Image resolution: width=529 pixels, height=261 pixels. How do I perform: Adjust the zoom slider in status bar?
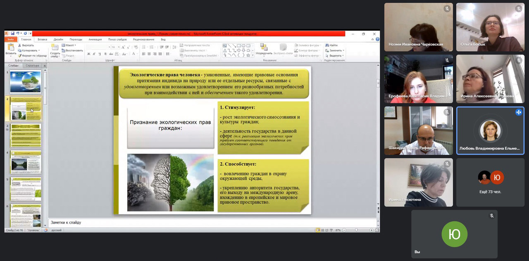(x=357, y=230)
